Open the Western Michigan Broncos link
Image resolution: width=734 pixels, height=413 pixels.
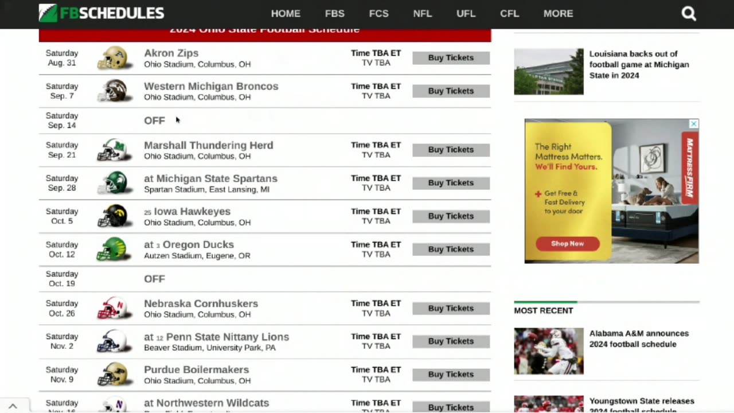tap(211, 86)
